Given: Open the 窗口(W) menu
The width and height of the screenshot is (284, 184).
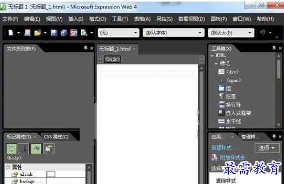Looking at the screenshot, I should click(242, 19).
